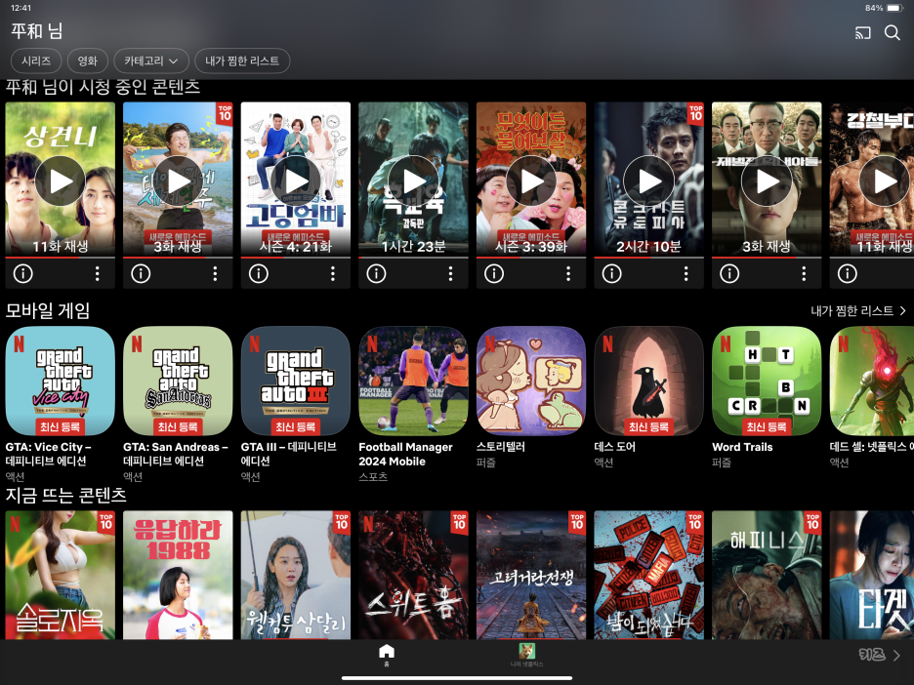Open more options for 상견니
The width and height of the screenshot is (914, 685).
pos(98,274)
